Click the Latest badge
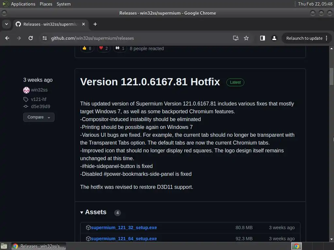The width and height of the screenshot is (334, 250). pyautogui.click(x=235, y=82)
